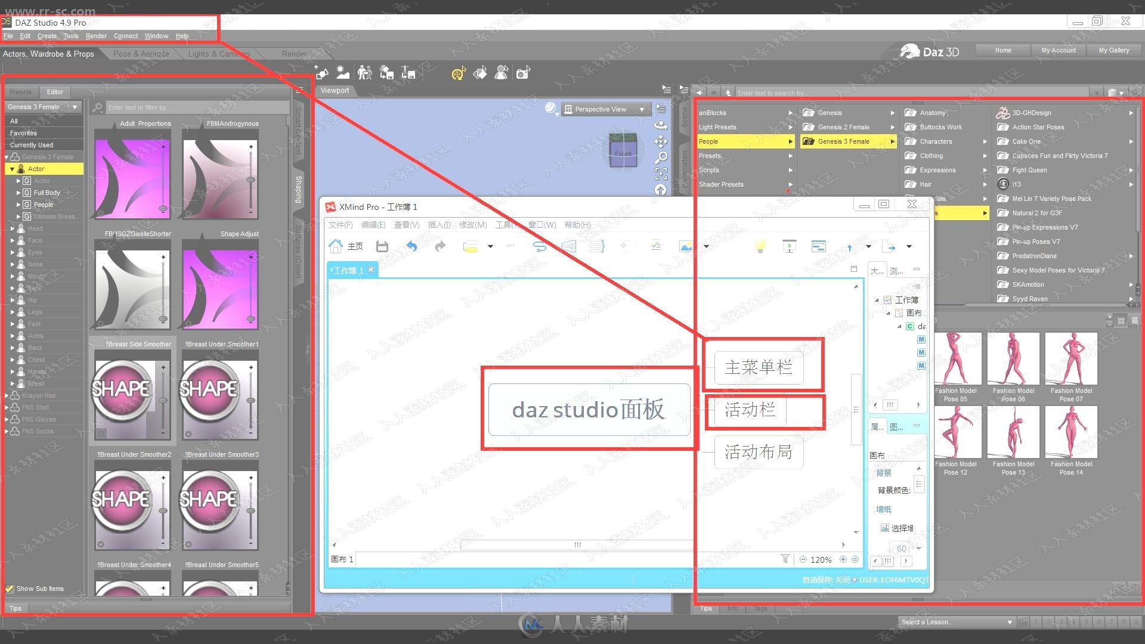The image size is (1145, 644).
Task: Click XMind undo arrow
Action: [411, 246]
